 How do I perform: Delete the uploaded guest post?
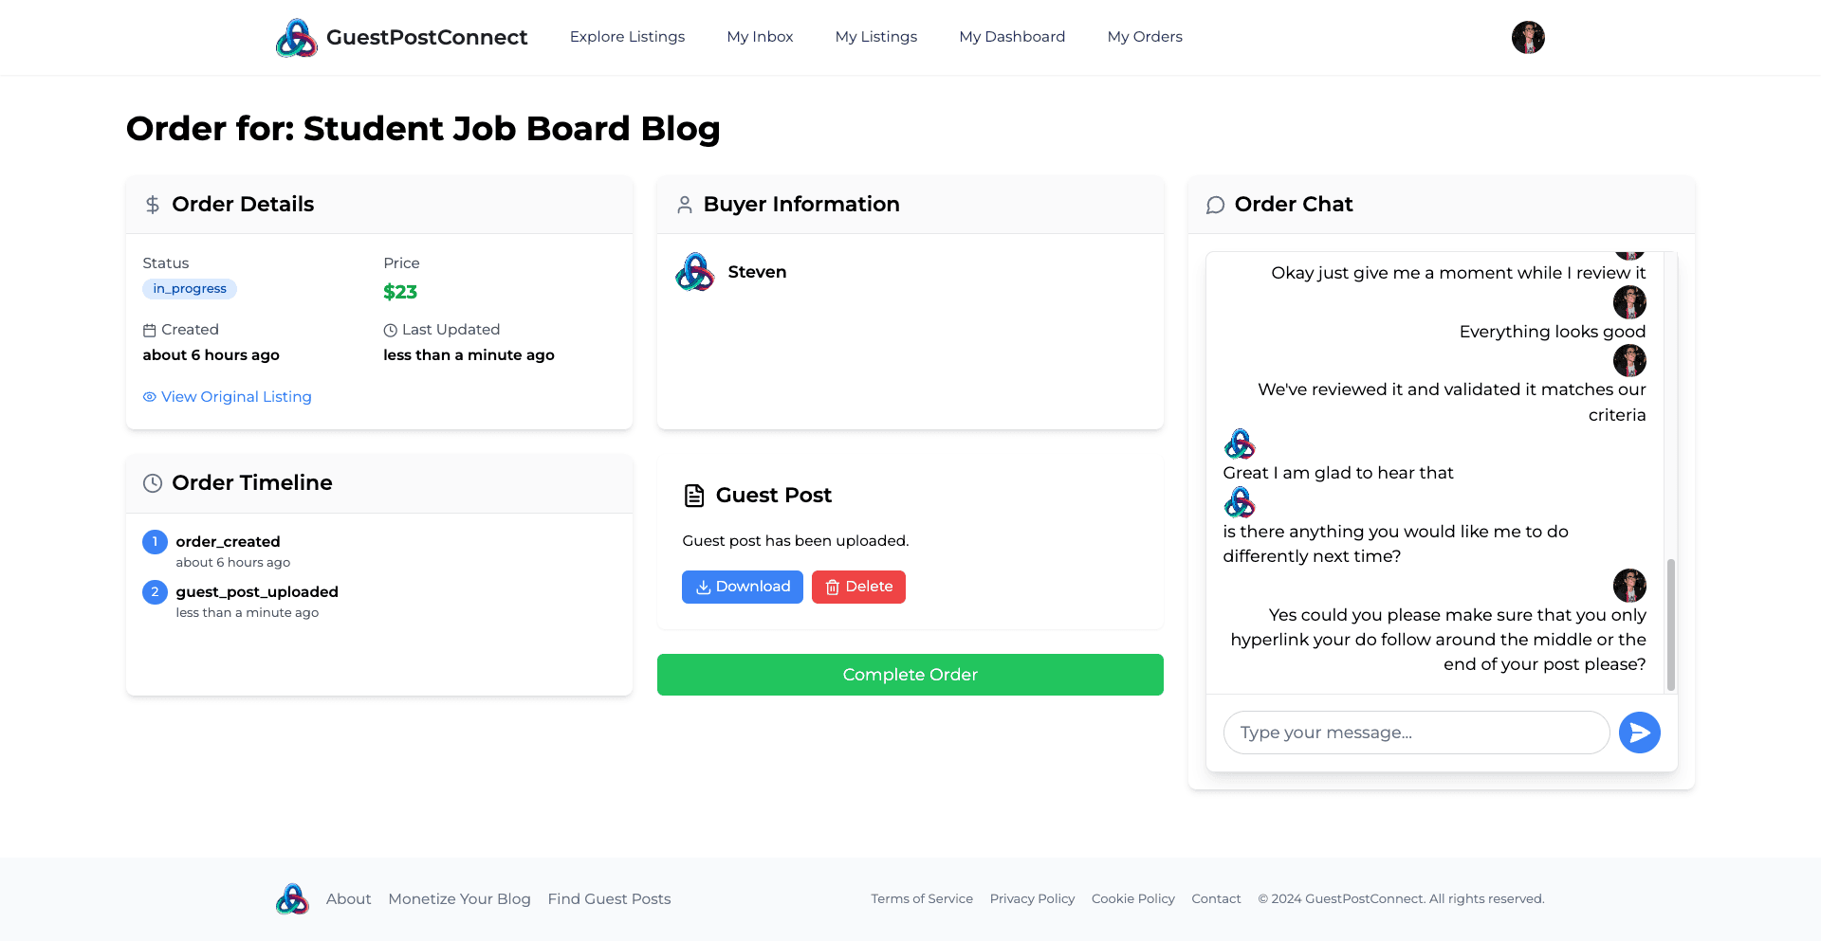pos(858,587)
